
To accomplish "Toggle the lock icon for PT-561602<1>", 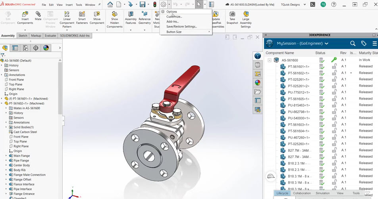I will (334, 73).
